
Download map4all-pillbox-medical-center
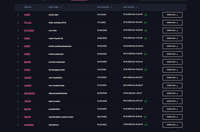(x=172, y=117)
